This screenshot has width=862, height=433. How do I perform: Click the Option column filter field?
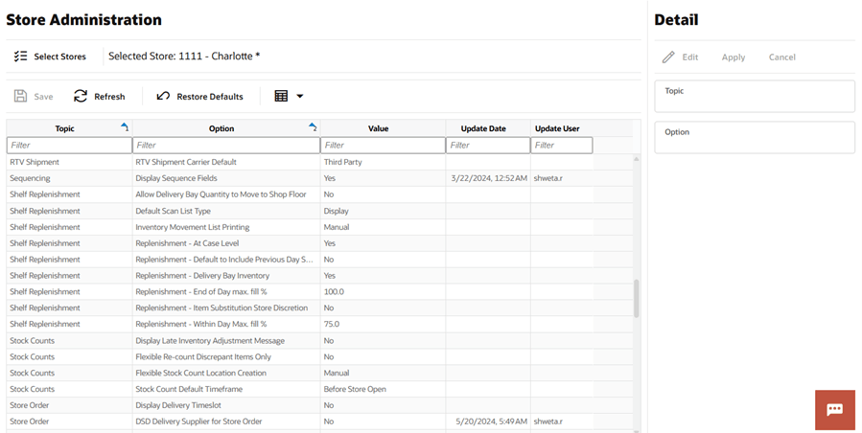click(x=226, y=145)
